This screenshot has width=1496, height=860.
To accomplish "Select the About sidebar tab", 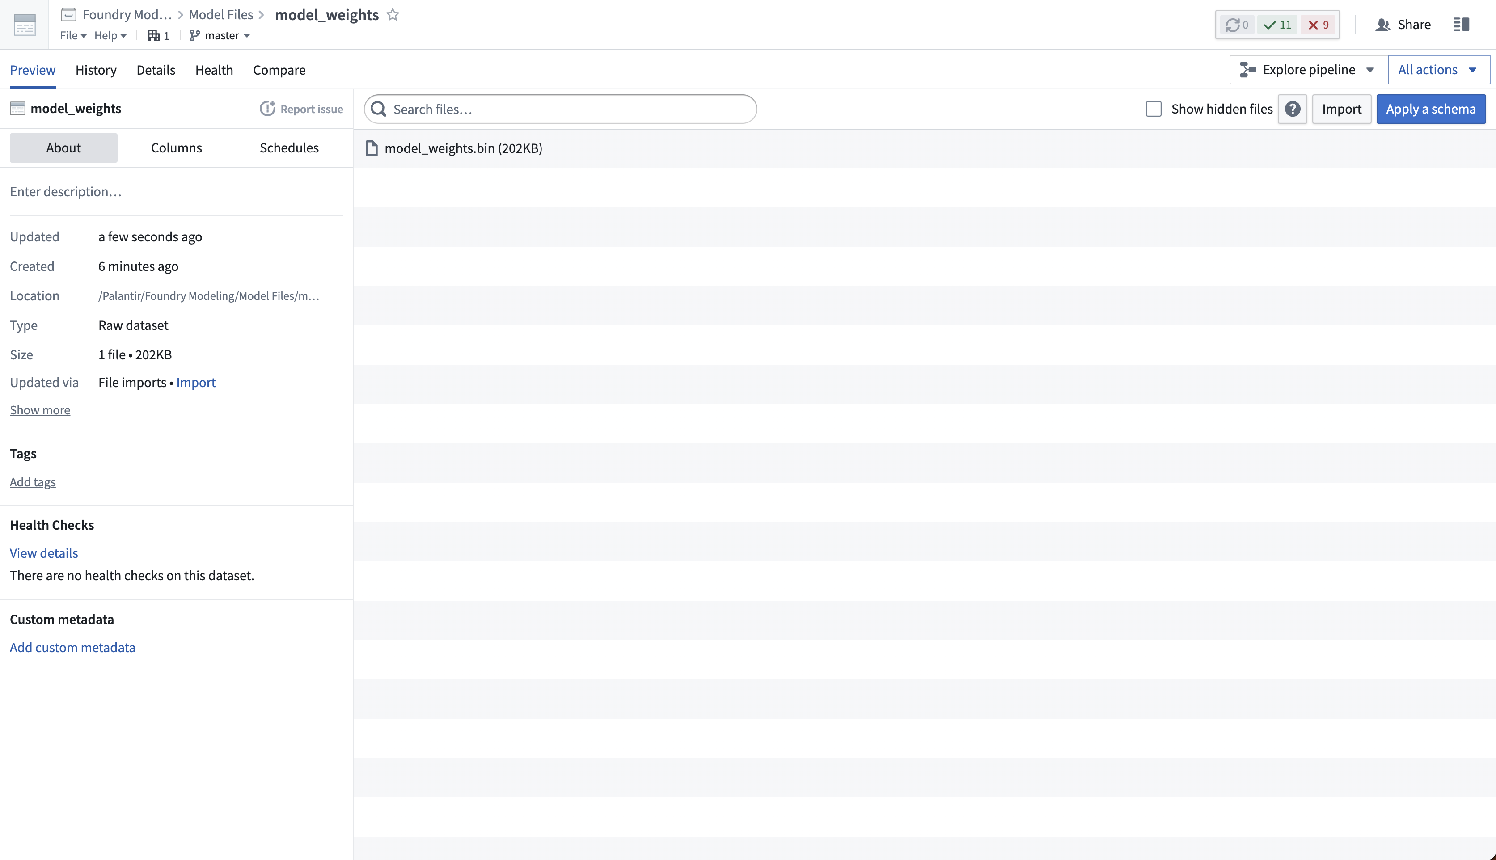I will point(64,148).
